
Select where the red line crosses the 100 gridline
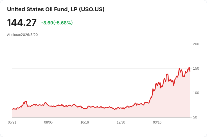click(x=152, y=93)
